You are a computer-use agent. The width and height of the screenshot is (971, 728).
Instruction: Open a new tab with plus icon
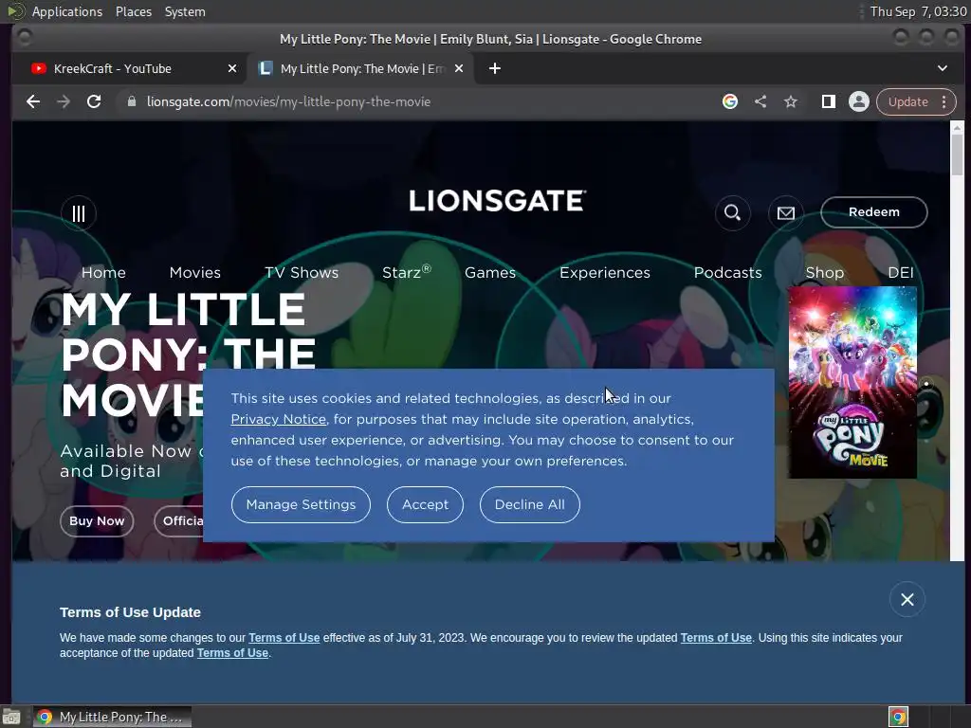[494, 68]
